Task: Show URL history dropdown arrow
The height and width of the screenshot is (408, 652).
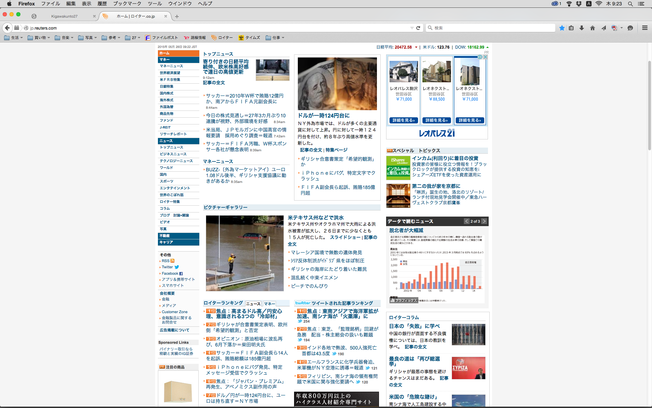Action: (x=412, y=28)
